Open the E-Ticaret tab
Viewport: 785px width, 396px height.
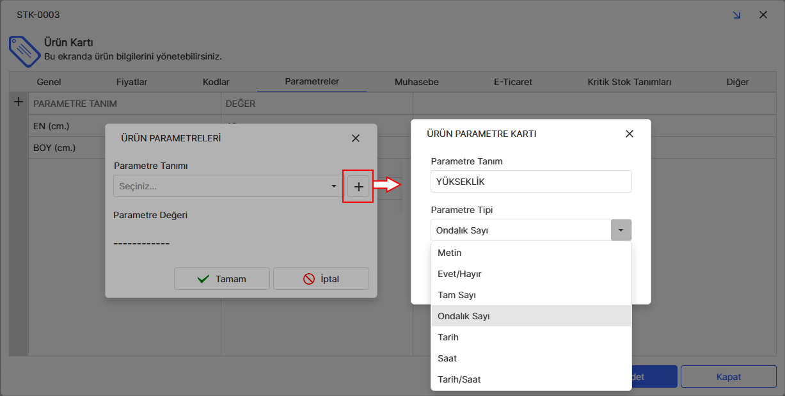pyautogui.click(x=512, y=82)
